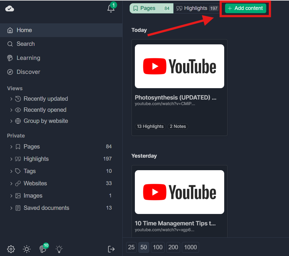Toggle the light theme sun icon
The image size is (289, 256).
(27, 249)
